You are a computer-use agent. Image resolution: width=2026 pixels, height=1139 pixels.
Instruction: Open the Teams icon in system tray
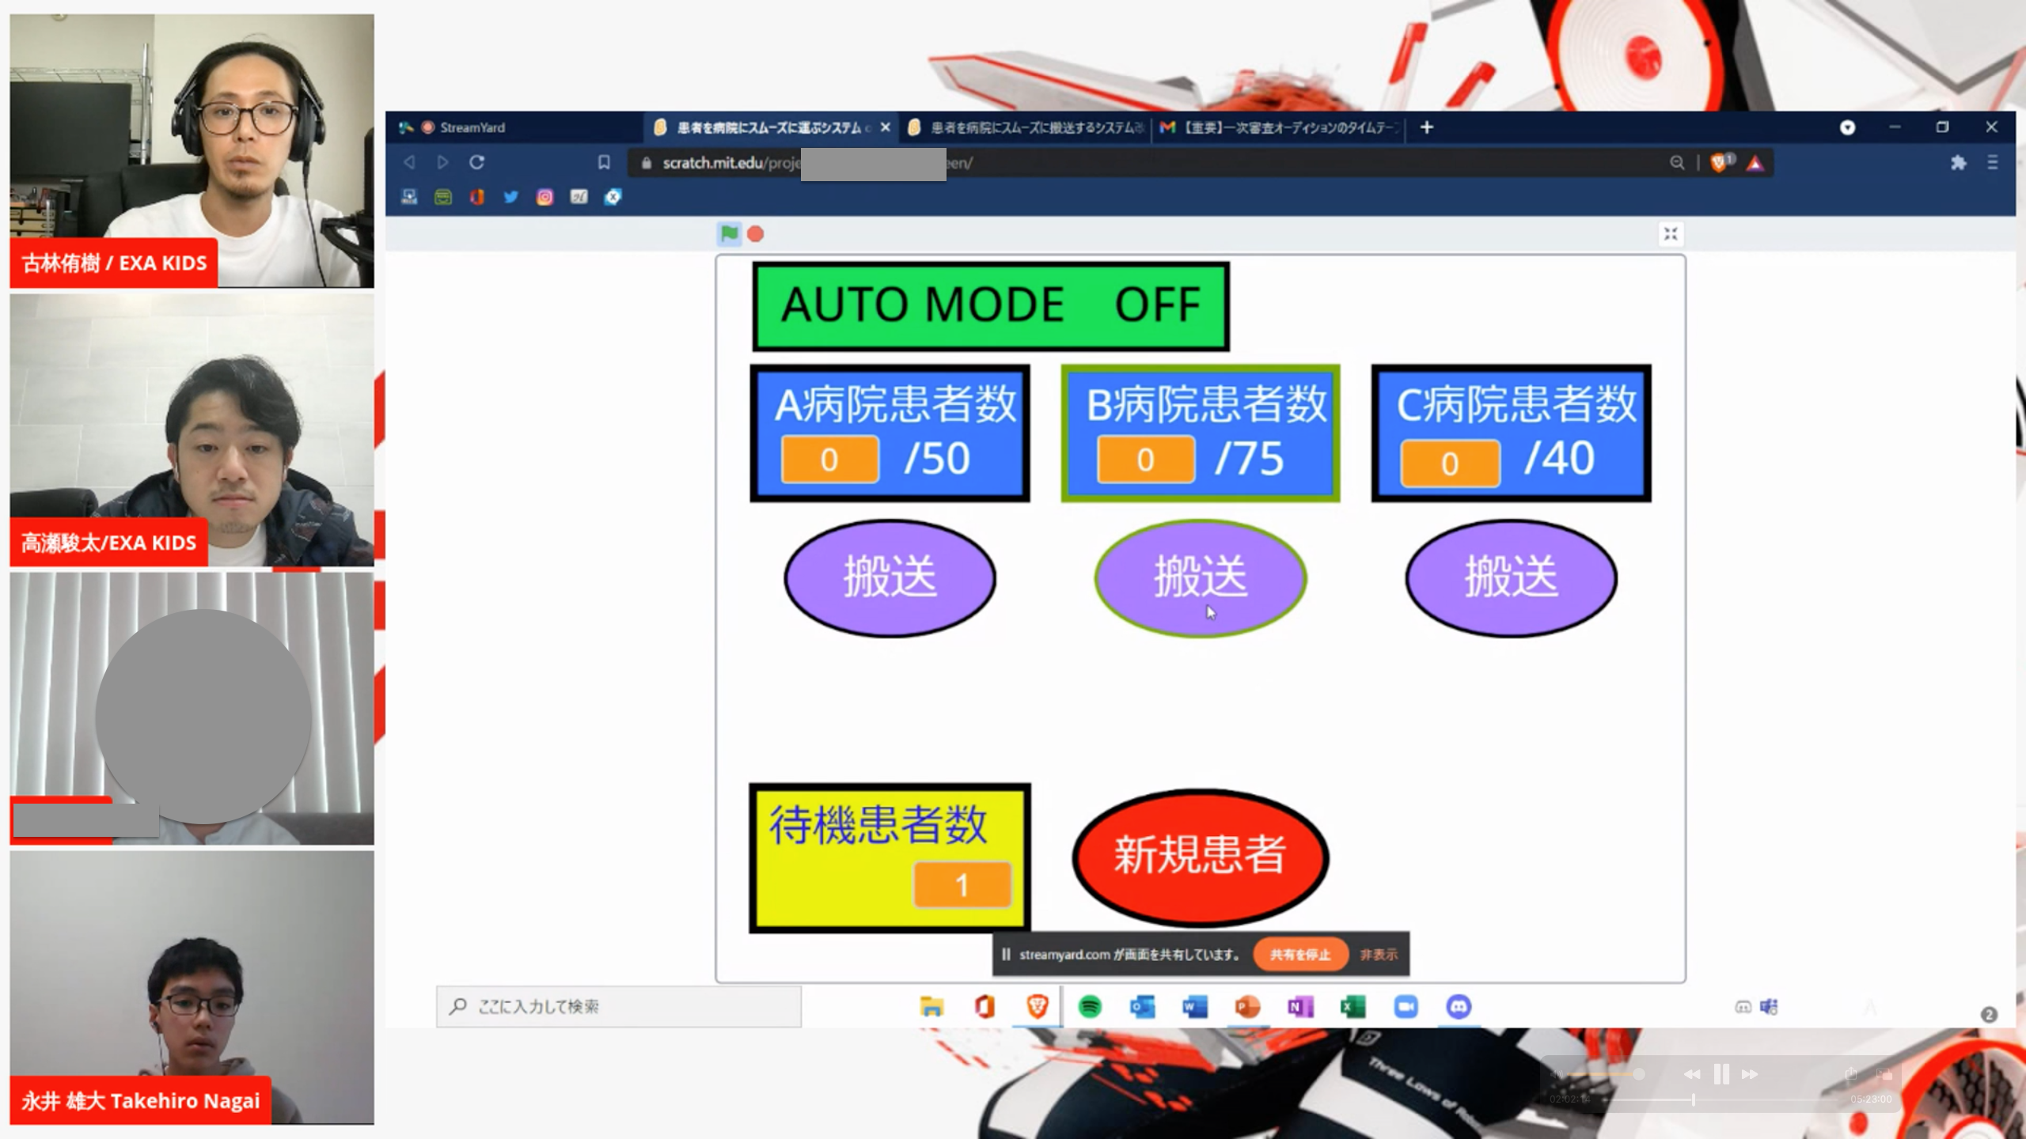tap(1769, 1006)
